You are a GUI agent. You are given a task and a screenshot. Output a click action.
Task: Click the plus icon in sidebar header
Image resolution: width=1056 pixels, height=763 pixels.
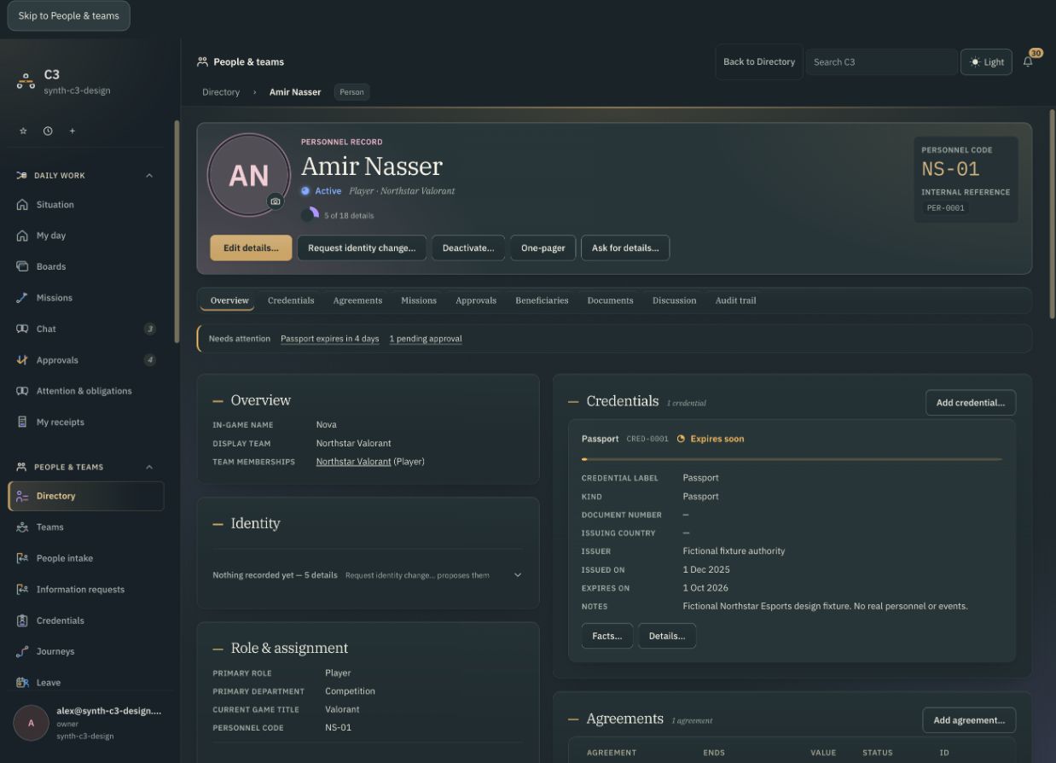pos(73,131)
